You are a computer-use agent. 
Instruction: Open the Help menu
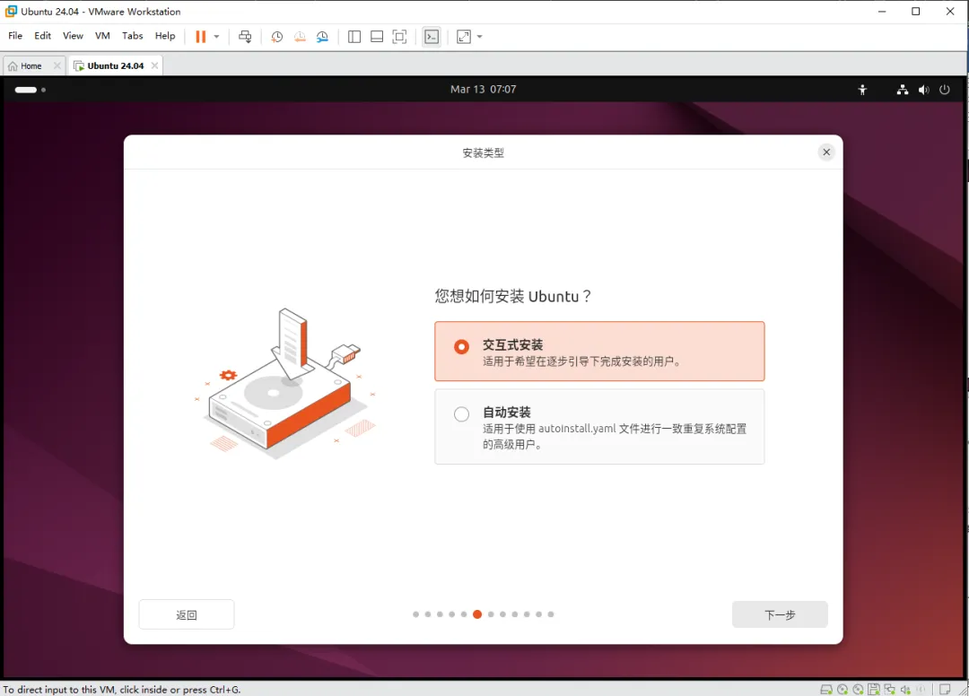(x=165, y=36)
